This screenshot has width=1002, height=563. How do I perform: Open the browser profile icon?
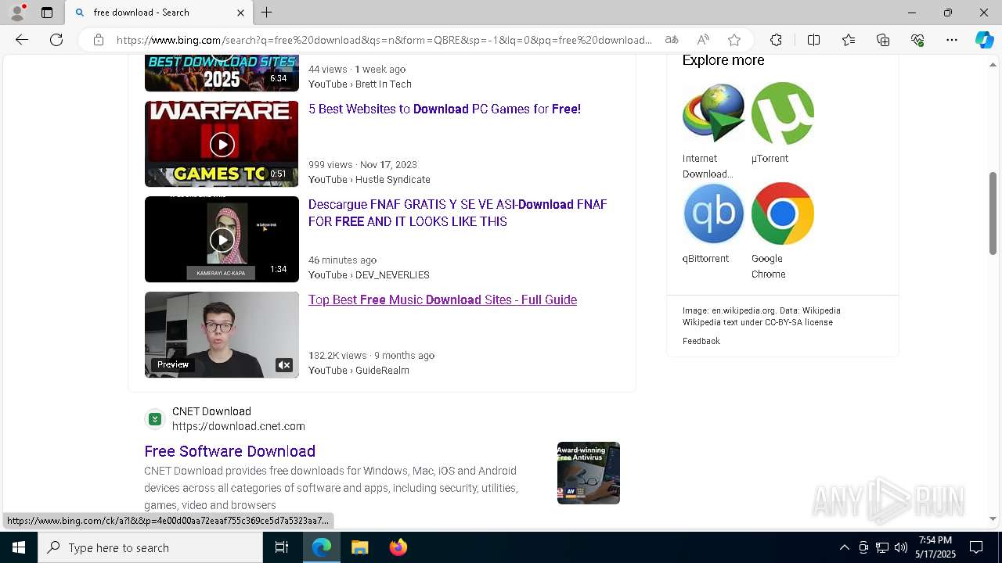point(17,13)
